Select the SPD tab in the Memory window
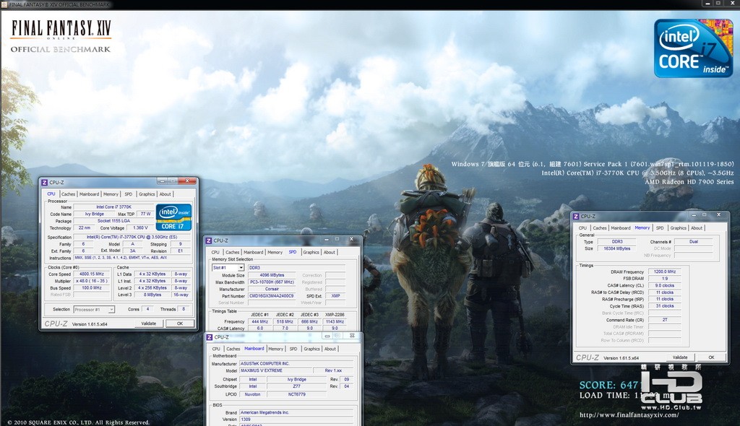Image resolution: width=740 pixels, height=426 pixels. point(660,228)
